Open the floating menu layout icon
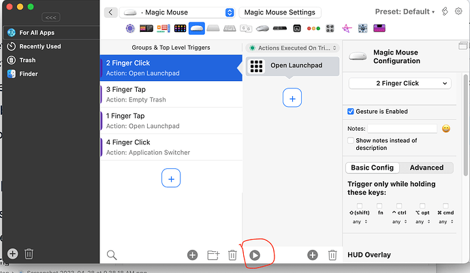Viewport: 470px width, 273px height. (x=163, y=29)
